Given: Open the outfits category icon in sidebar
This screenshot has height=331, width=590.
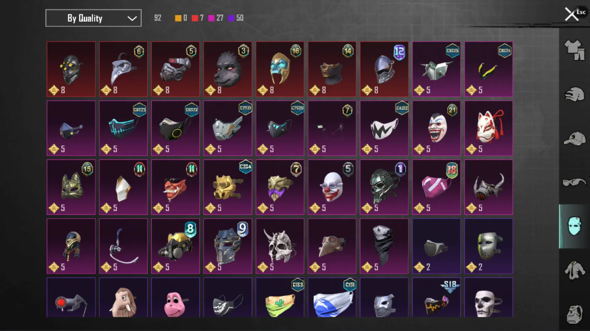Looking at the screenshot, I should pos(574,50).
